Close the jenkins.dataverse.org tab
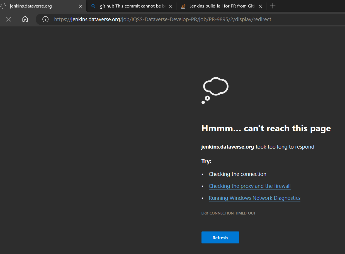The height and width of the screenshot is (254, 345). point(81,6)
